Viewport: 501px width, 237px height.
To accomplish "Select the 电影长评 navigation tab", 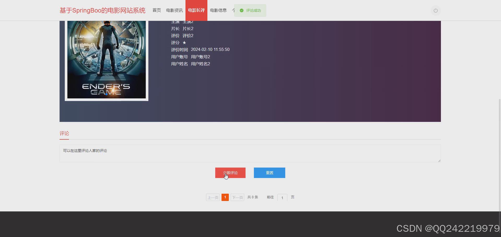I will tap(196, 10).
